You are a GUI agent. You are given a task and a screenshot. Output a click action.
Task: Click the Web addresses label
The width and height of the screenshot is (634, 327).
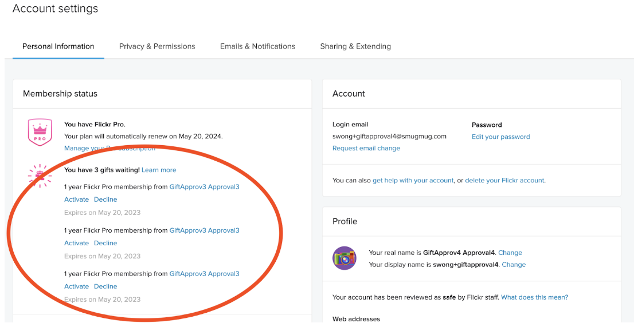356,319
